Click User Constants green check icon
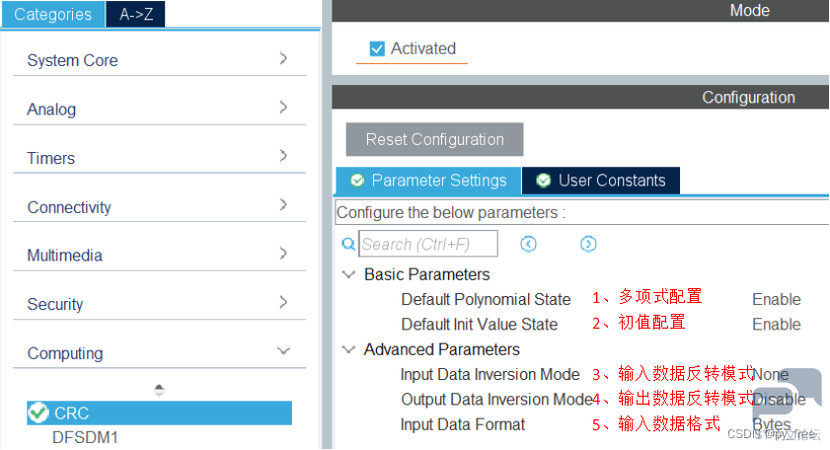The width and height of the screenshot is (830, 450). click(543, 181)
